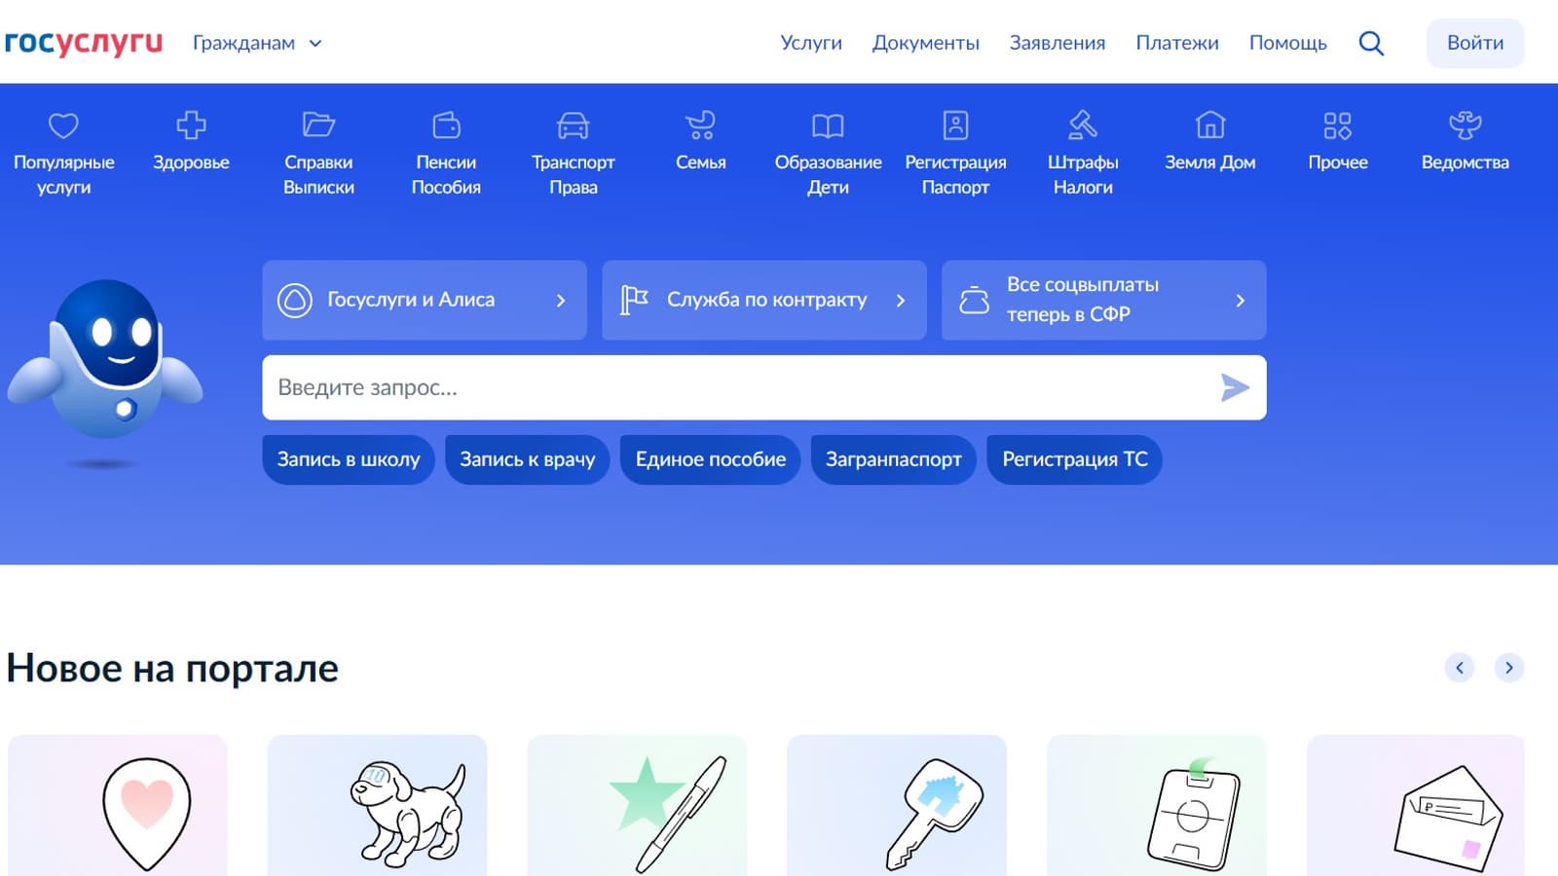Select the Штрафы Налоги gavel icon

[1083, 126]
